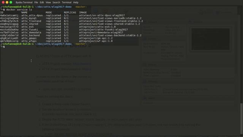Screen dimensions: 243x137
Task: Click the NAME column header
Action: click(24, 13)
